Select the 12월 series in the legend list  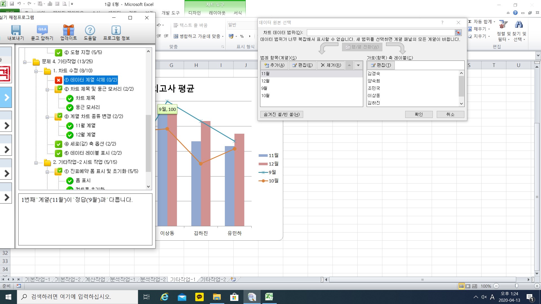[265, 81]
